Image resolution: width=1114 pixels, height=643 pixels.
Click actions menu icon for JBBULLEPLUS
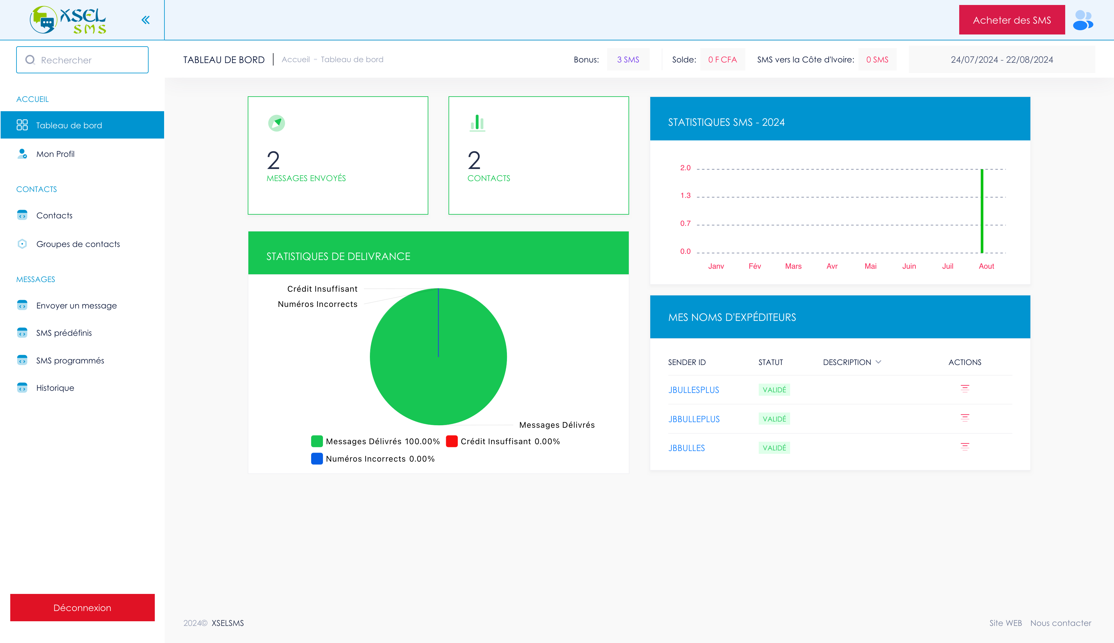(x=964, y=418)
